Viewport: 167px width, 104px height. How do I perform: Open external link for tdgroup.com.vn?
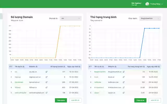tap(46, 77)
